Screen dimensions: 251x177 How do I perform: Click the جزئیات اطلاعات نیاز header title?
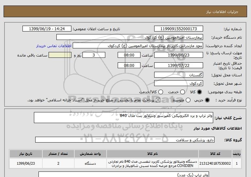click(222, 12)
